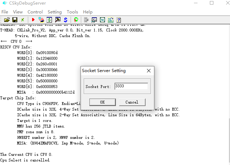The image size is (230, 165).
Task: Click the green headset toolbar icon
Action: pyautogui.click(x=76, y=20)
